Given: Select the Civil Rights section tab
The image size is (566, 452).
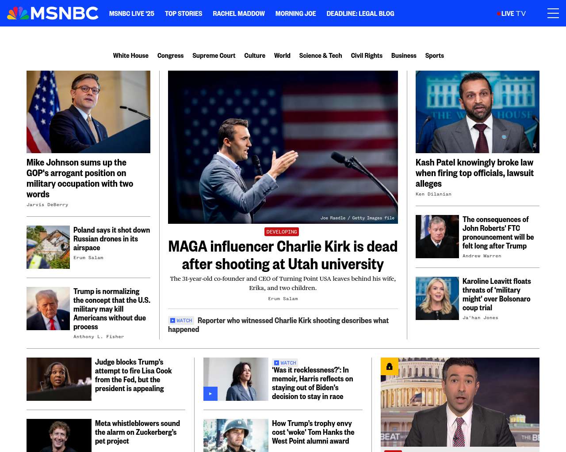Looking at the screenshot, I should coord(367,56).
